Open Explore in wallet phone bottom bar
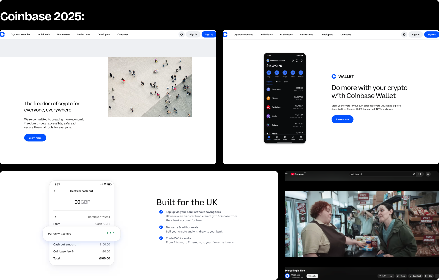This screenshot has height=280, width=439. (293, 138)
